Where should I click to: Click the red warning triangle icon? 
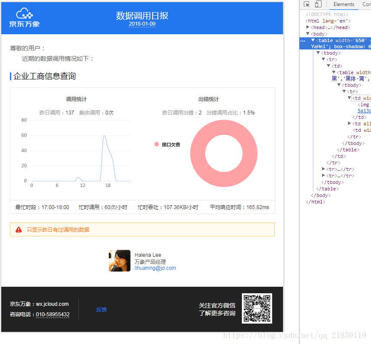pyautogui.click(x=19, y=229)
